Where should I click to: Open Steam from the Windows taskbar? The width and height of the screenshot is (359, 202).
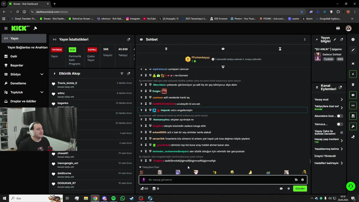point(132,198)
